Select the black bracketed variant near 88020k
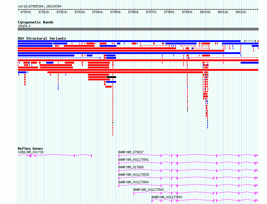267x204 pixels. [x=250, y=41]
